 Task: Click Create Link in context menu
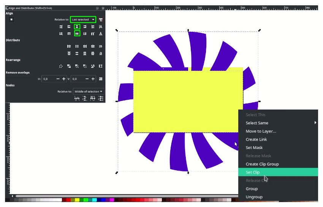point(278,140)
